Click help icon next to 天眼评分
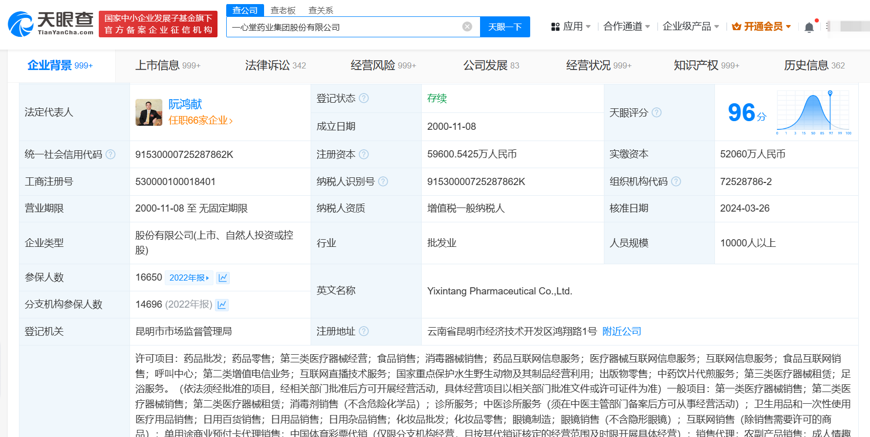This screenshot has width=870, height=437. coord(657,112)
